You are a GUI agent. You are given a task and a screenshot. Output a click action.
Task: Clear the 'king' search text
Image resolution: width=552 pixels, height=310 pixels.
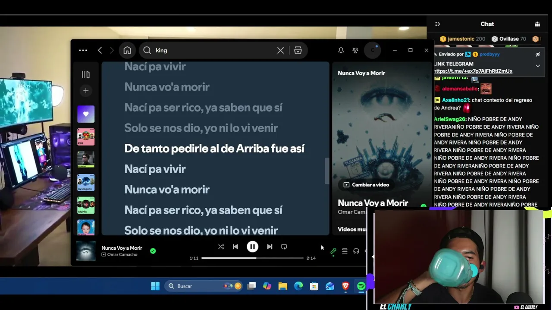coord(280,50)
